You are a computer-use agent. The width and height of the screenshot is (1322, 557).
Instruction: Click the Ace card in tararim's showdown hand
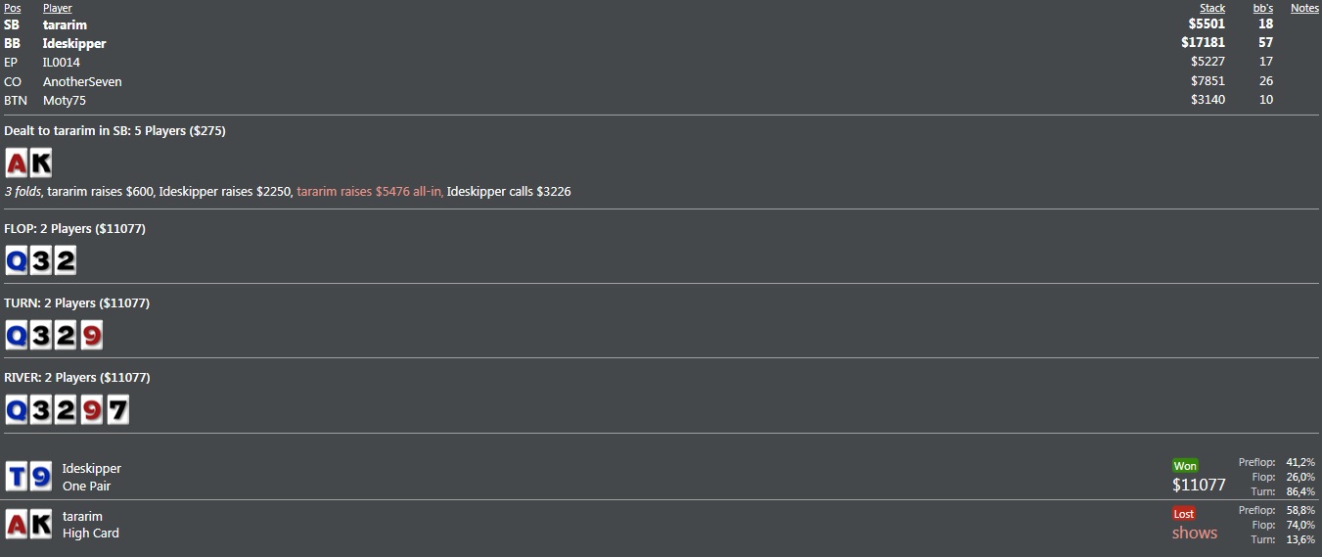(x=17, y=525)
